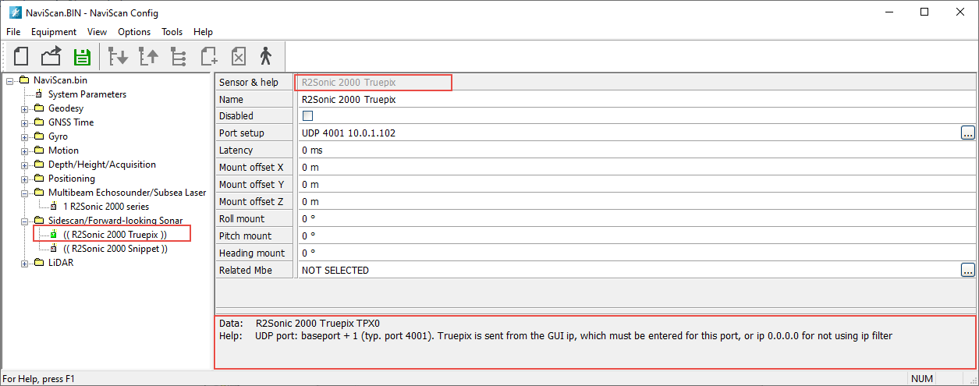Click the icon beside R2Sonic 2000 Snippet
The image size is (979, 386).
[x=54, y=249]
